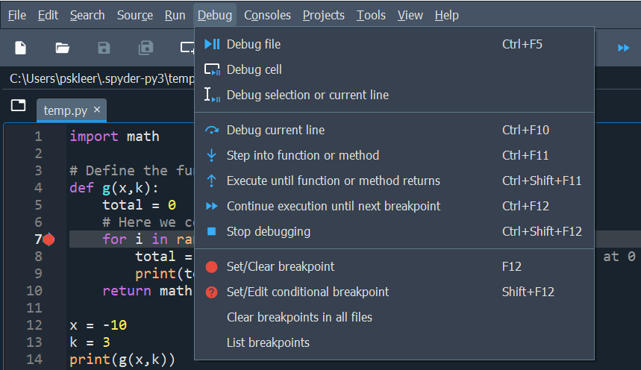Viewport: 641px width, 370px height.
Task: Select Stop debugging
Action: pyautogui.click(x=394, y=231)
